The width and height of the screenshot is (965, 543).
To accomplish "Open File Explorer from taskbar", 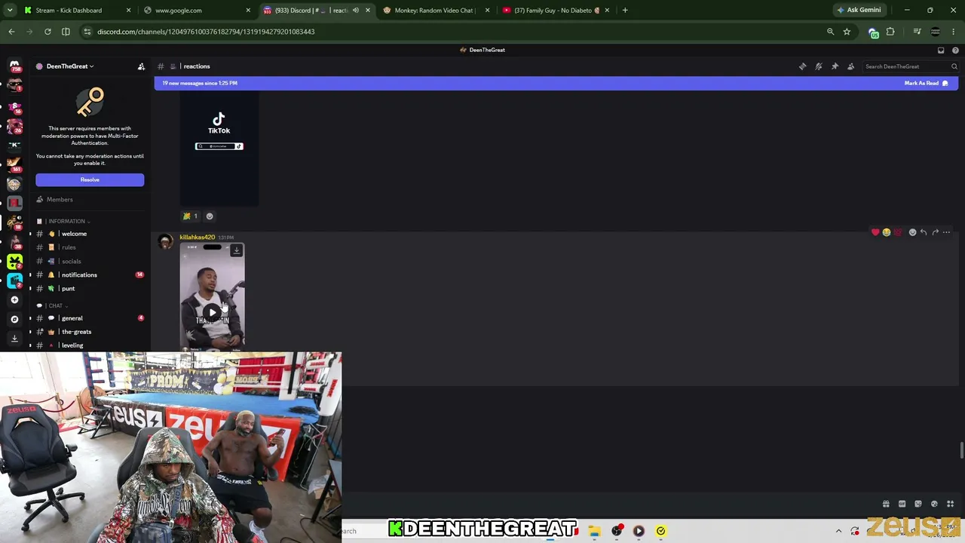I will point(595,531).
